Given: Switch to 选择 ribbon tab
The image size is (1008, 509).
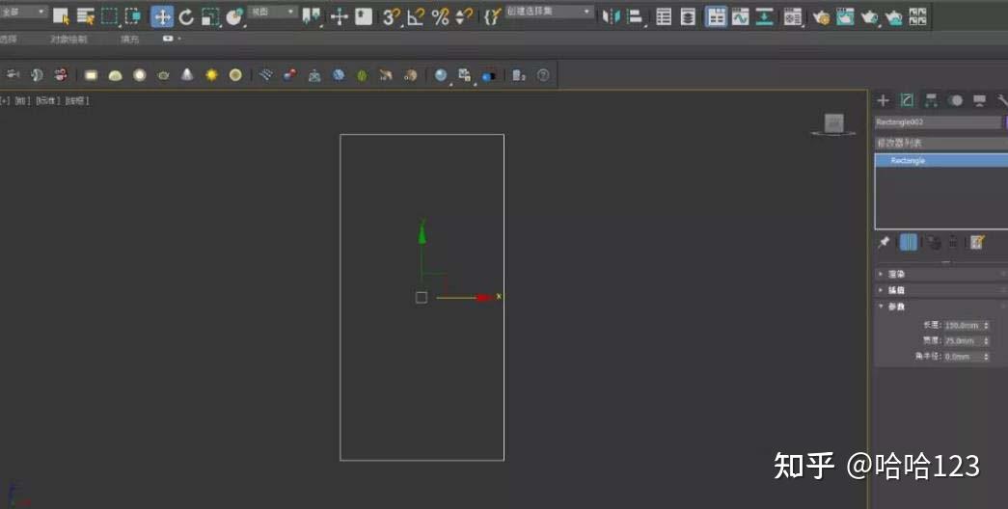Looking at the screenshot, I should point(8,40).
